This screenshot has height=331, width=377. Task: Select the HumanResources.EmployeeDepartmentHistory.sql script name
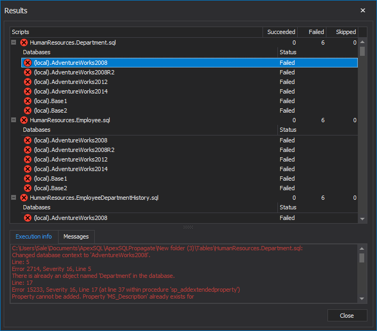click(94, 198)
